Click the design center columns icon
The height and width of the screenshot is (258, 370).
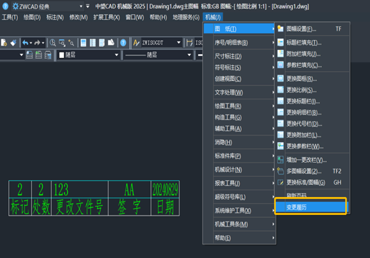click(92, 42)
